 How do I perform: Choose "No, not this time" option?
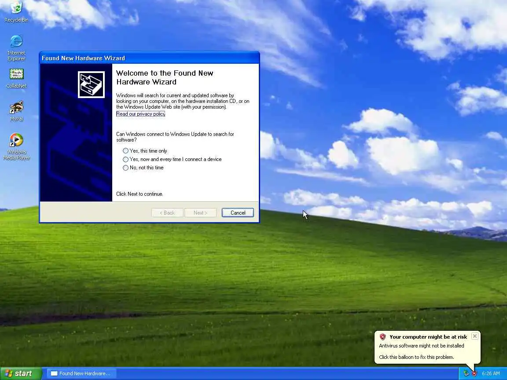pyautogui.click(x=143, y=168)
